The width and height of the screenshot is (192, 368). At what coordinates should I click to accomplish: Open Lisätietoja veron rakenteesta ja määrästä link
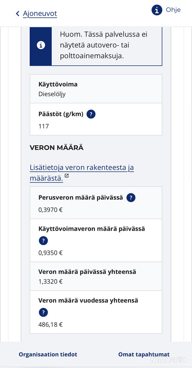[x=82, y=173]
